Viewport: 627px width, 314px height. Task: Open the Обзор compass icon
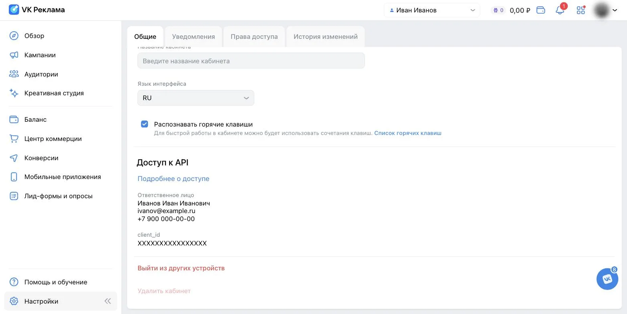click(14, 36)
